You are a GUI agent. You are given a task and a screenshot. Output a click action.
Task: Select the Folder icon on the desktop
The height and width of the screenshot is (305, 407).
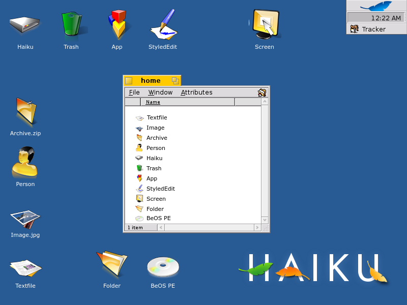[112, 263]
